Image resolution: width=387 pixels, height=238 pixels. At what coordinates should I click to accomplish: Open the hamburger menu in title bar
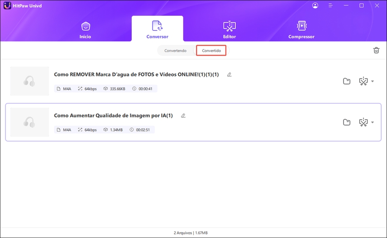pos(331,5)
